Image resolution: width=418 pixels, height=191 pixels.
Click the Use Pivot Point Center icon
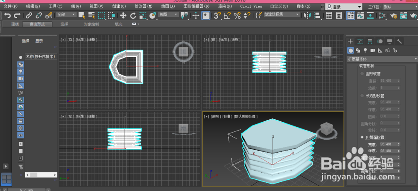click(x=184, y=15)
